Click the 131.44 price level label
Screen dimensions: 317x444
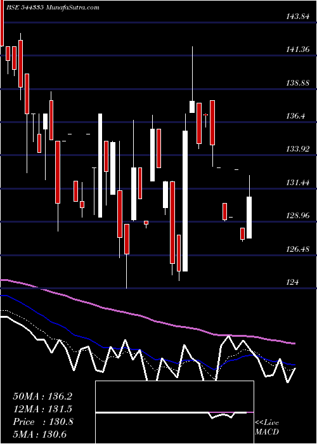pos(297,183)
